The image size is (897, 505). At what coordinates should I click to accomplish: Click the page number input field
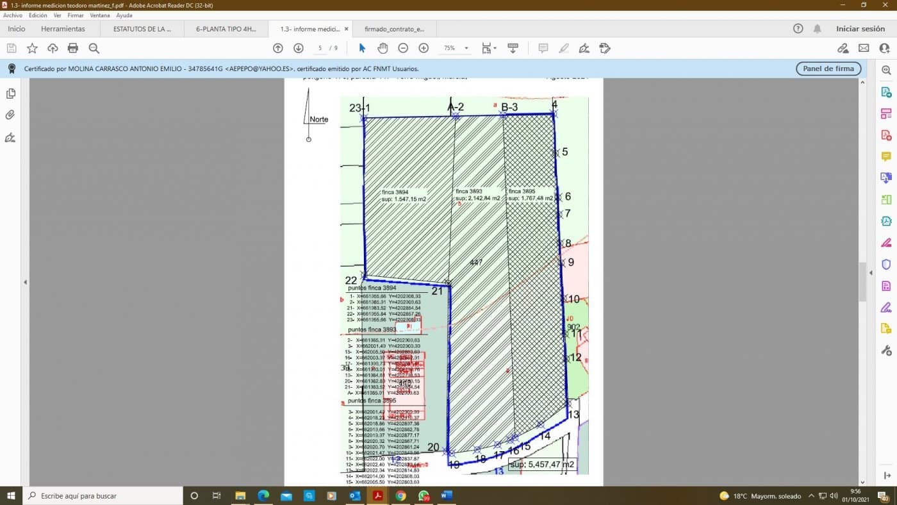point(320,48)
